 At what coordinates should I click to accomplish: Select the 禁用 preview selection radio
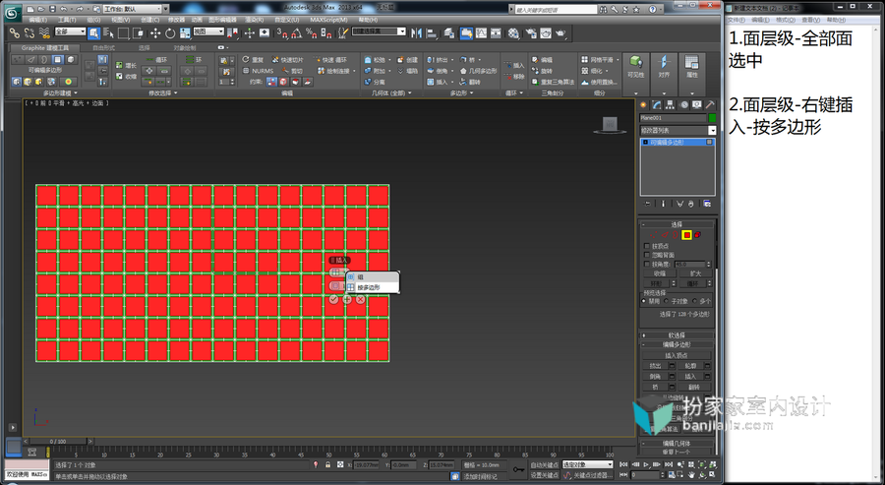(644, 301)
